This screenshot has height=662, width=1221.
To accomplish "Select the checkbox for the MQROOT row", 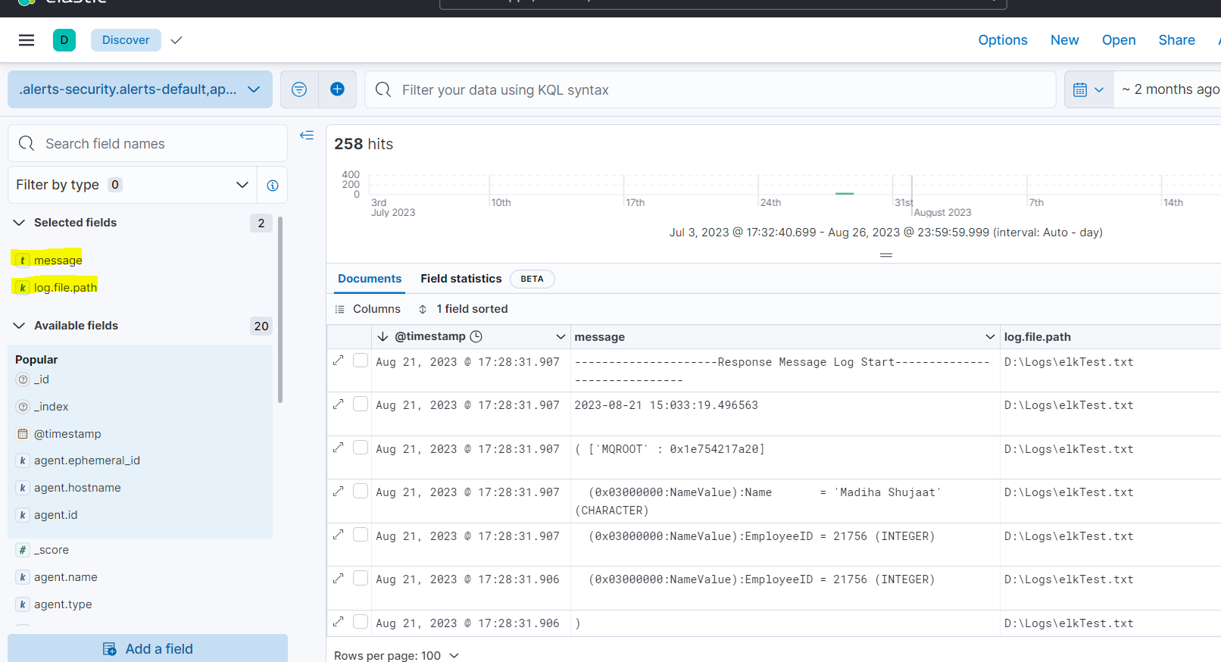I will pyautogui.click(x=361, y=448).
